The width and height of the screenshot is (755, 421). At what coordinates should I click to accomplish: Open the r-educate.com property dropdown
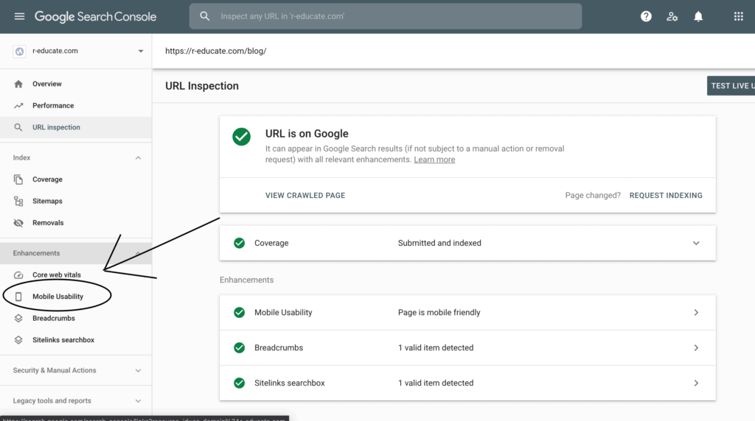point(141,51)
